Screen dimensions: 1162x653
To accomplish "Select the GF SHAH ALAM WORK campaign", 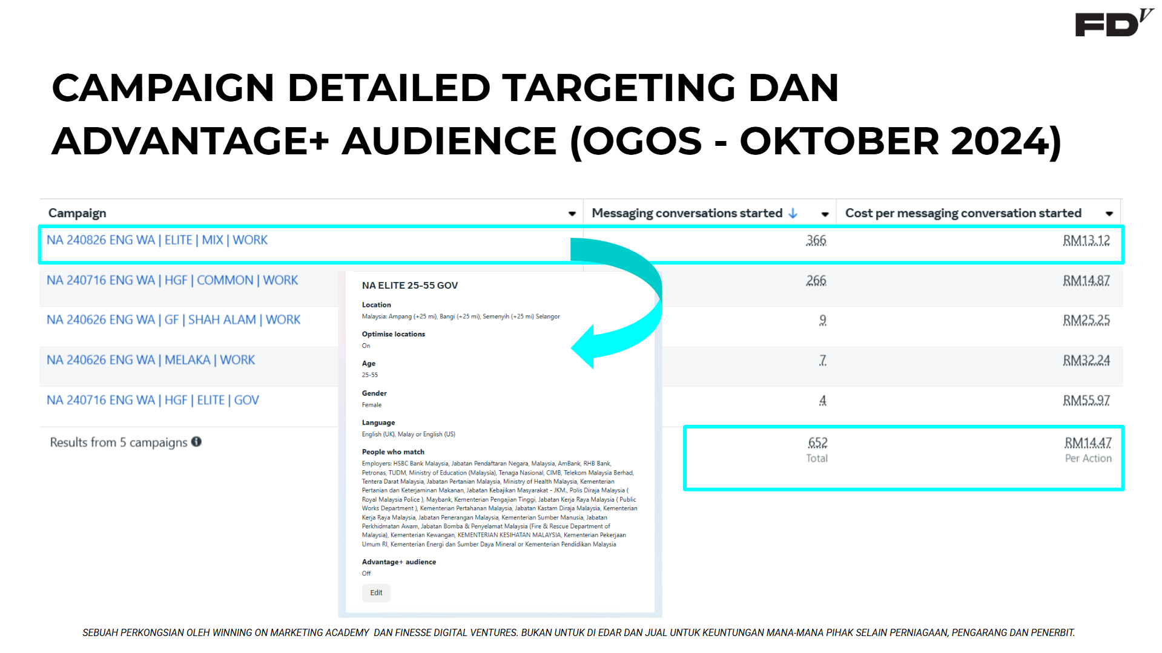I will coord(173,320).
